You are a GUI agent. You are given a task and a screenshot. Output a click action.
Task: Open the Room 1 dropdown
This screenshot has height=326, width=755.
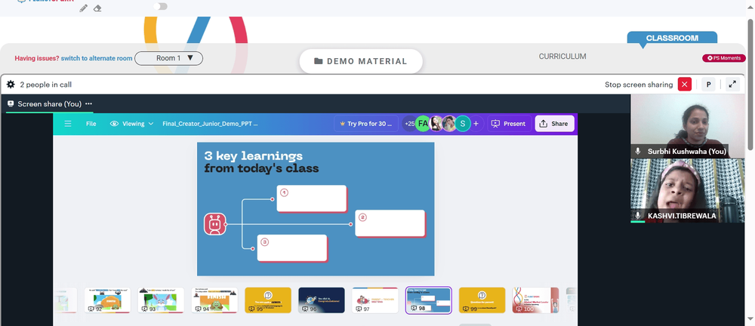(x=168, y=58)
